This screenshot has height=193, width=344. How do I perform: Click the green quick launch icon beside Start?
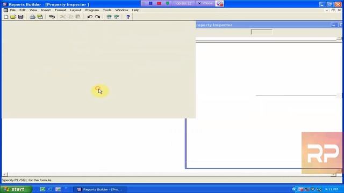[42, 189]
